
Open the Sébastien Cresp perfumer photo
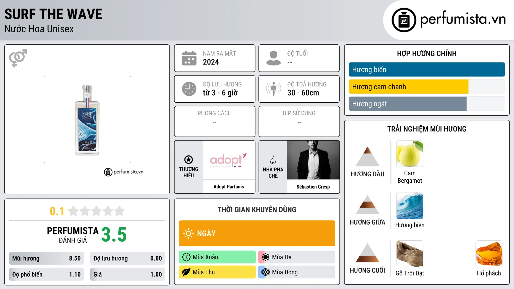point(313,160)
